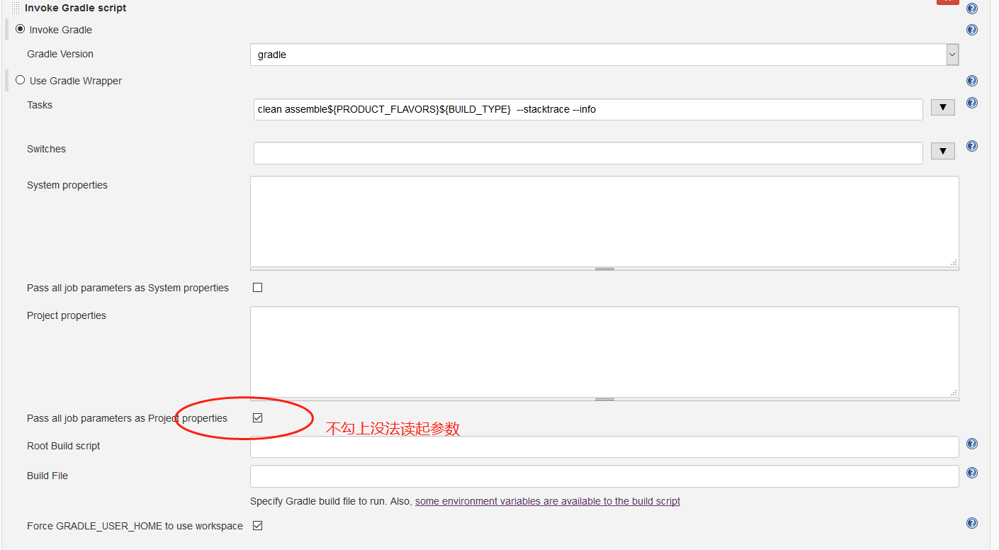Click the 'Switches' label
Image resolution: width=999 pixels, height=550 pixels.
tap(46, 149)
